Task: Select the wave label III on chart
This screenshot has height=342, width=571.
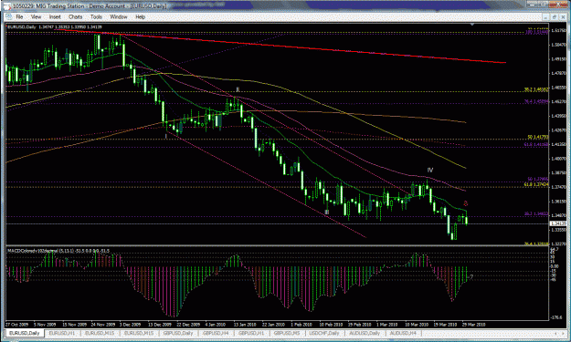Action: click(327, 212)
